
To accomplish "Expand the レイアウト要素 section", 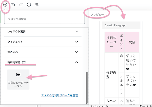I will tap(43, 31).
